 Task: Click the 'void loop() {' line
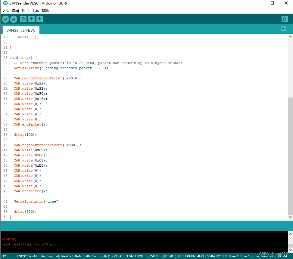coord(23,58)
